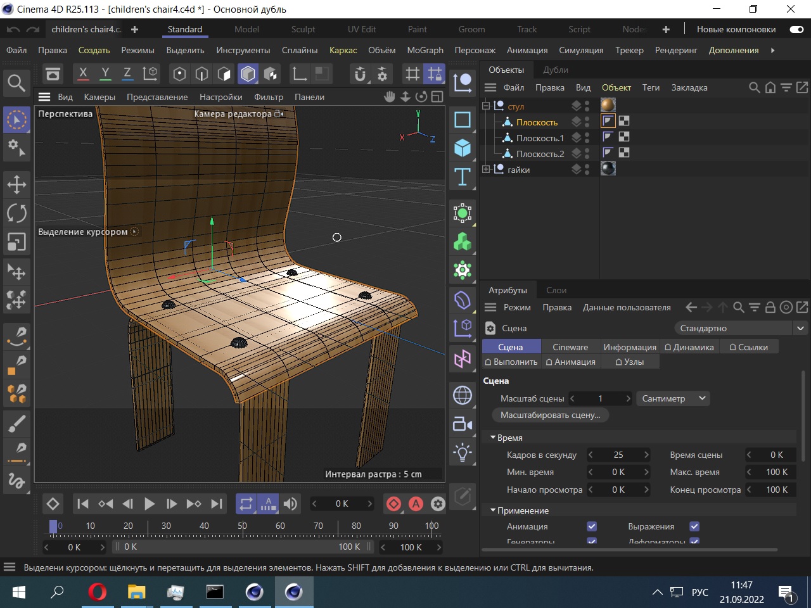
Task: Uncheck the Выражения checkbox
Action: pyautogui.click(x=694, y=526)
